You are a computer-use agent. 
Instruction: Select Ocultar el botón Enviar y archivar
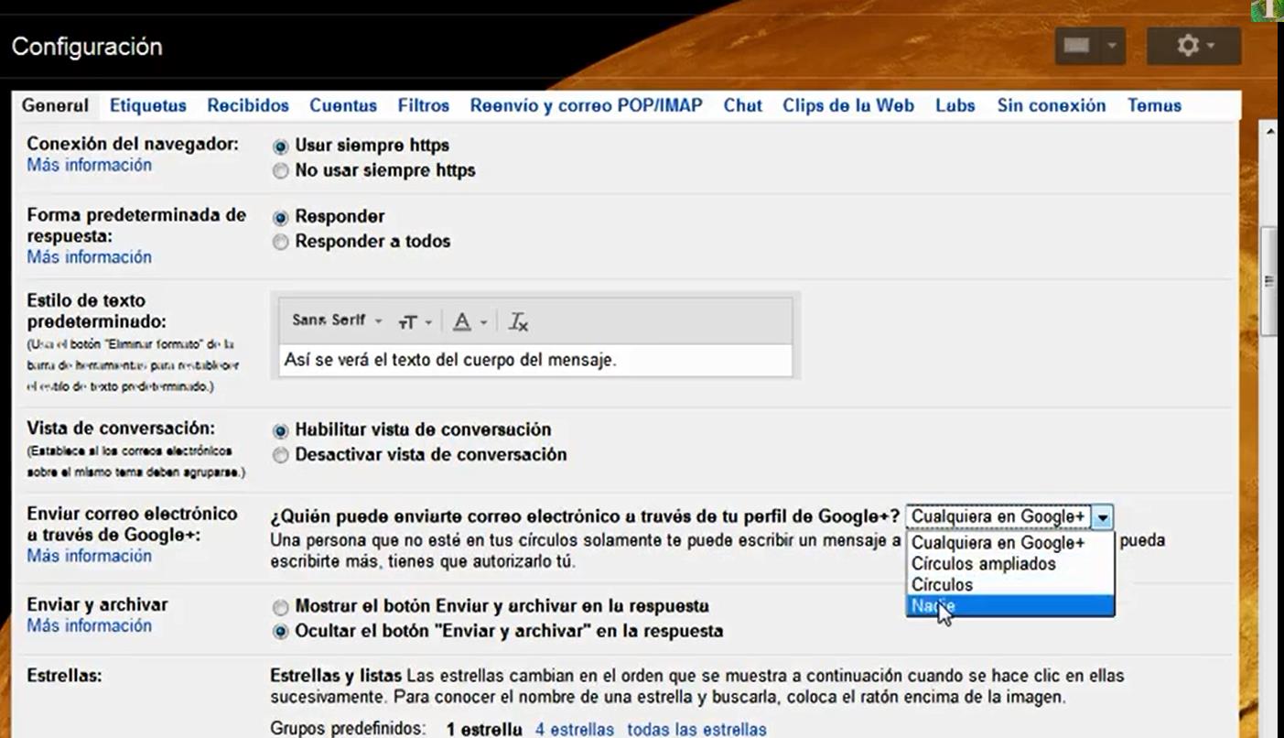click(281, 632)
